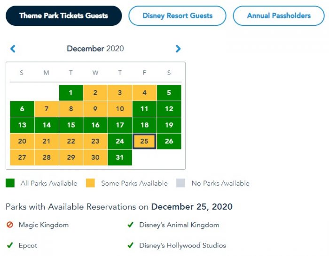Click the Magic Kingdom unavailable icon
Image resolution: width=329 pixels, height=256 pixels.
pyautogui.click(x=10, y=225)
